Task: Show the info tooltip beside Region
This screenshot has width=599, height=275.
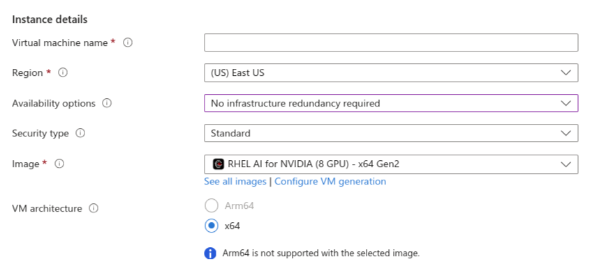Action: coord(63,72)
